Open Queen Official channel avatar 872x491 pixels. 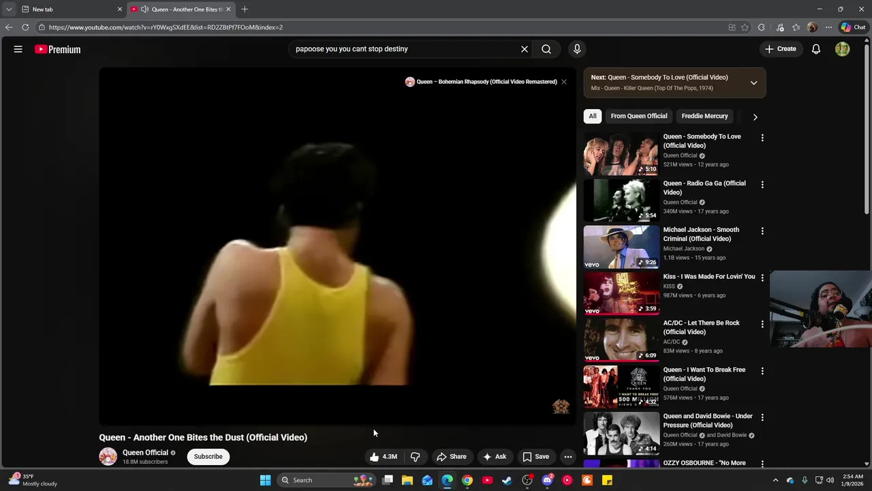[x=108, y=456]
